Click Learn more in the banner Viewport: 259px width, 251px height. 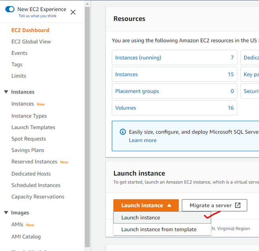(x=143, y=140)
